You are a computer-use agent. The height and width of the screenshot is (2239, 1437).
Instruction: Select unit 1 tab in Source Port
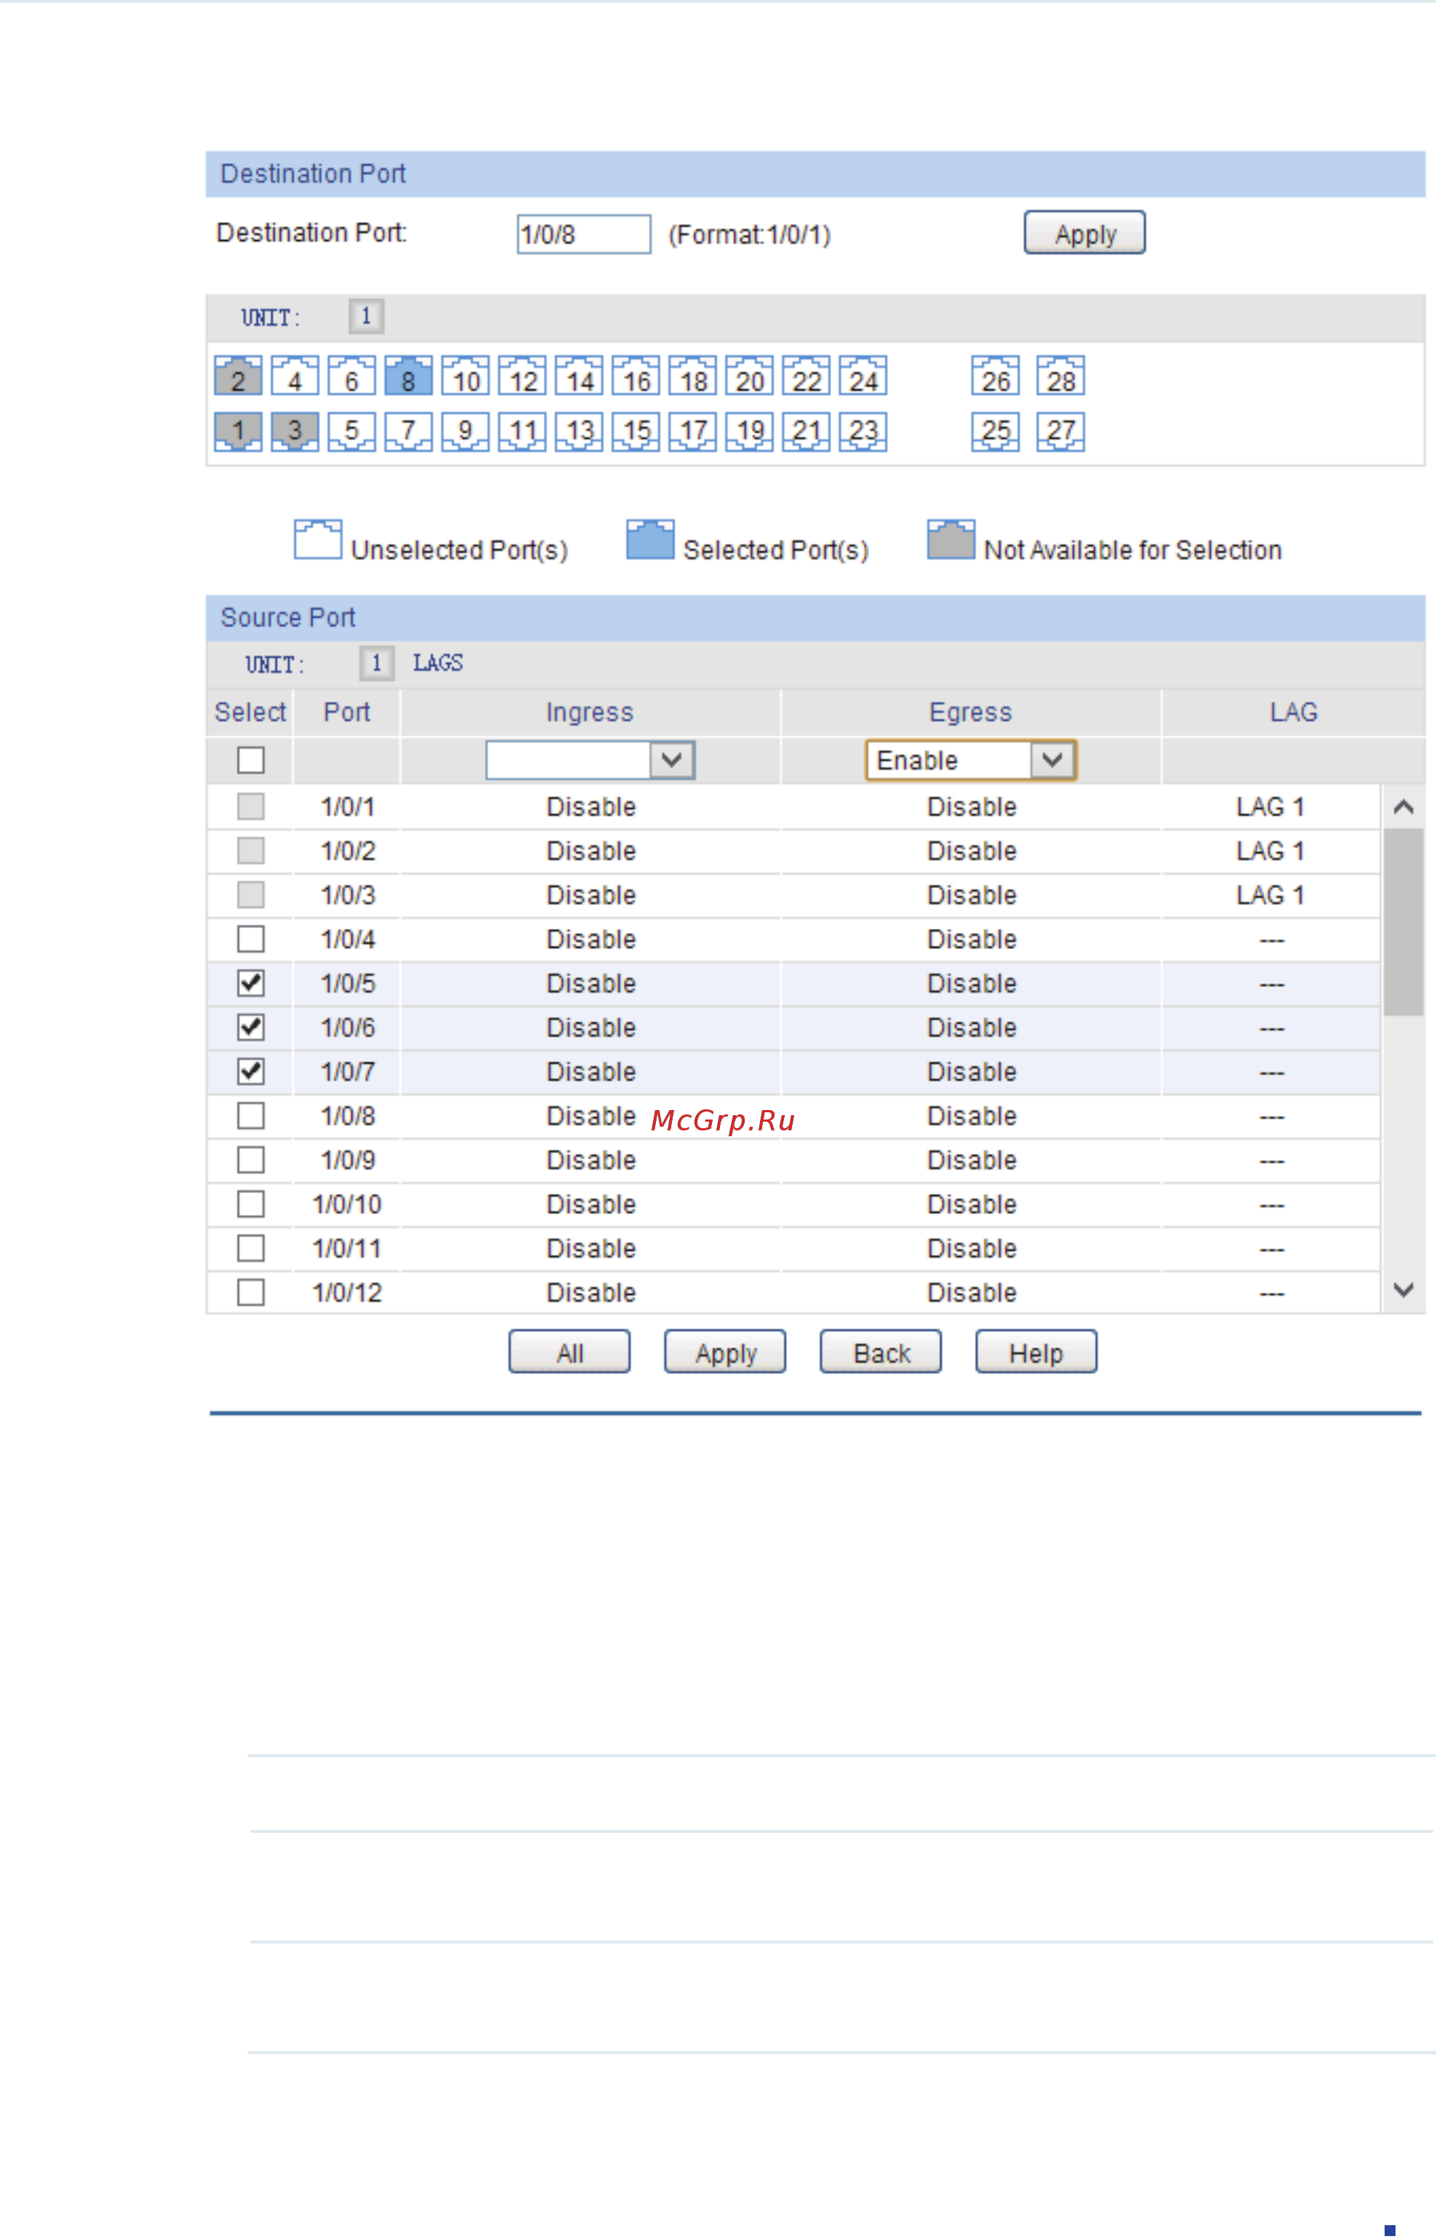377,665
